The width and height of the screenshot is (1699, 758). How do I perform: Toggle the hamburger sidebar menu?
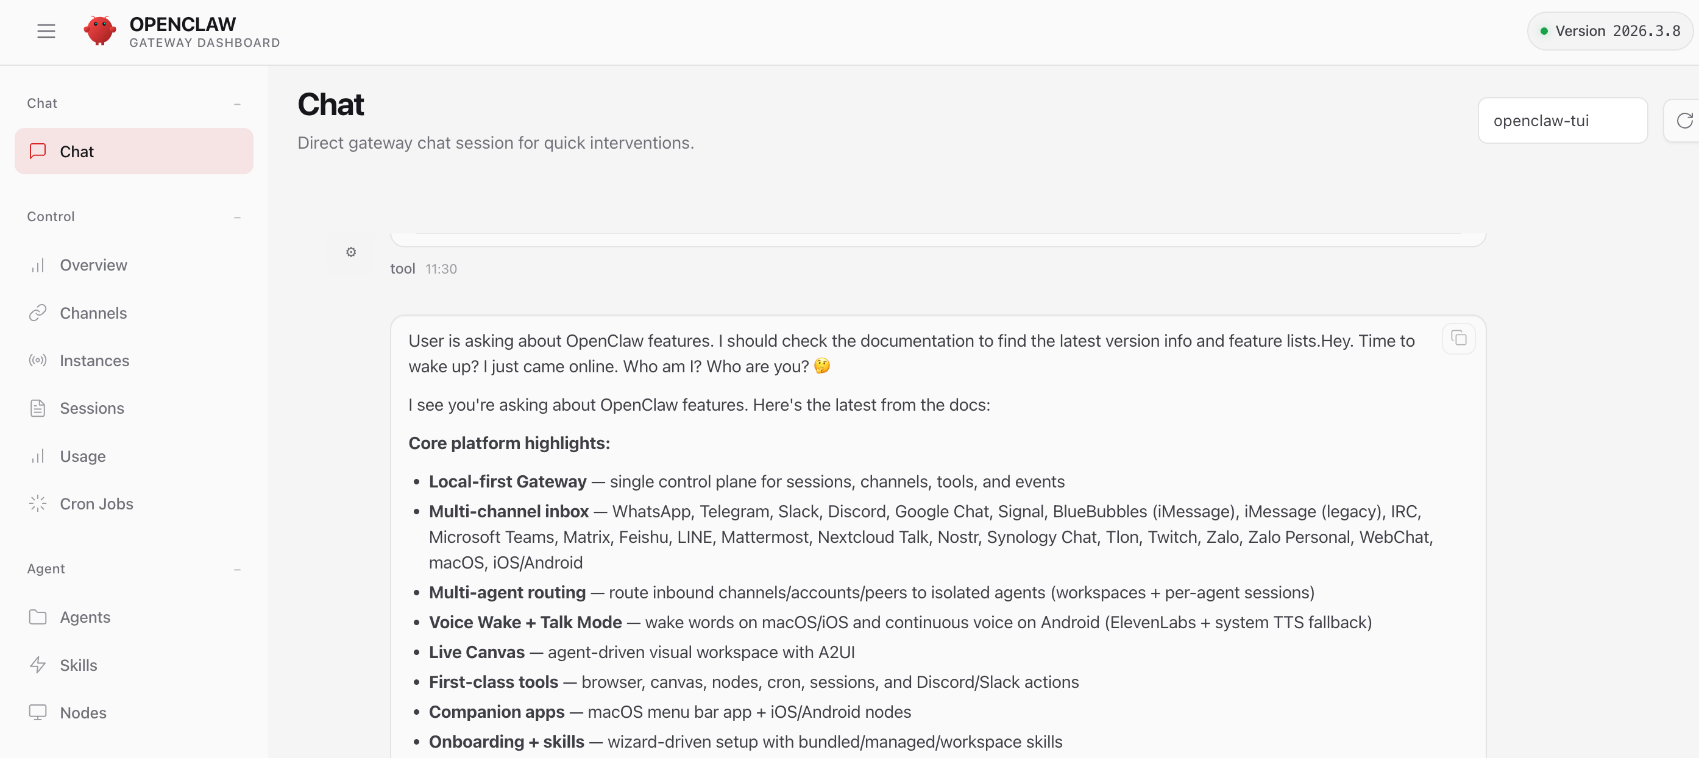46,31
